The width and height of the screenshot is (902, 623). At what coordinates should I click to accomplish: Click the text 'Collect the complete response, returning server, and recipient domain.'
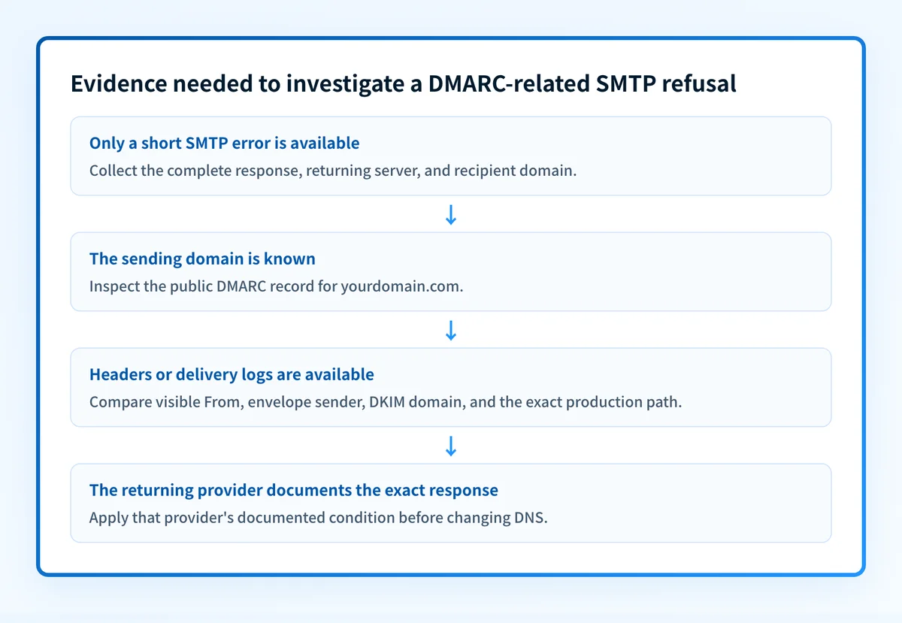coord(333,171)
